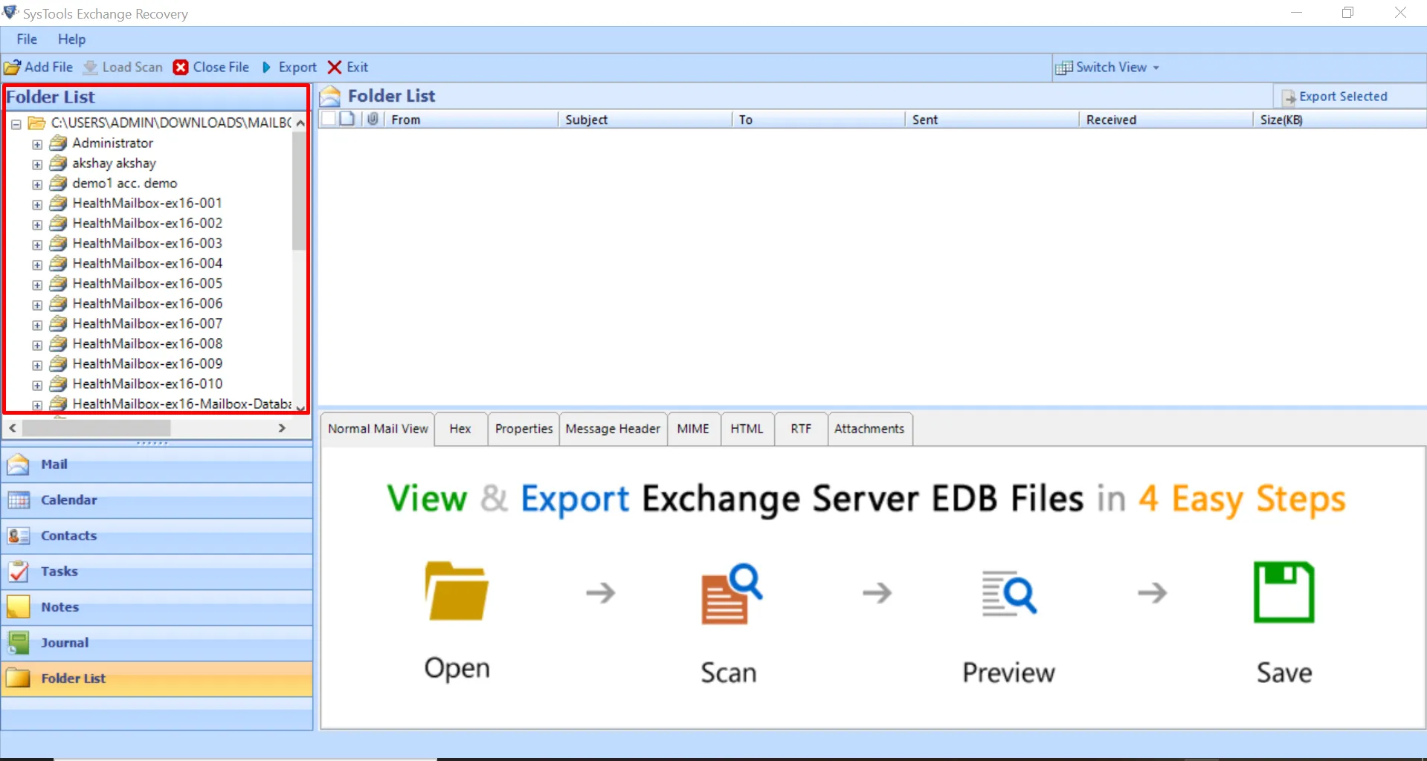Switch to the Properties tab
Screen dimensions: 1427x761
[x=524, y=429]
